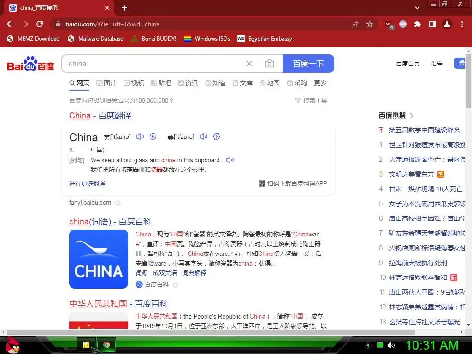
Task: Open image search camera icon
Action: point(269,64)
